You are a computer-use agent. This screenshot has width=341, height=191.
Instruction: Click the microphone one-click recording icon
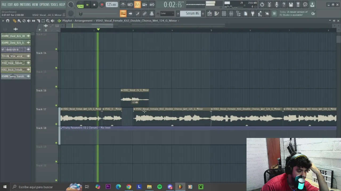[277, 5]
